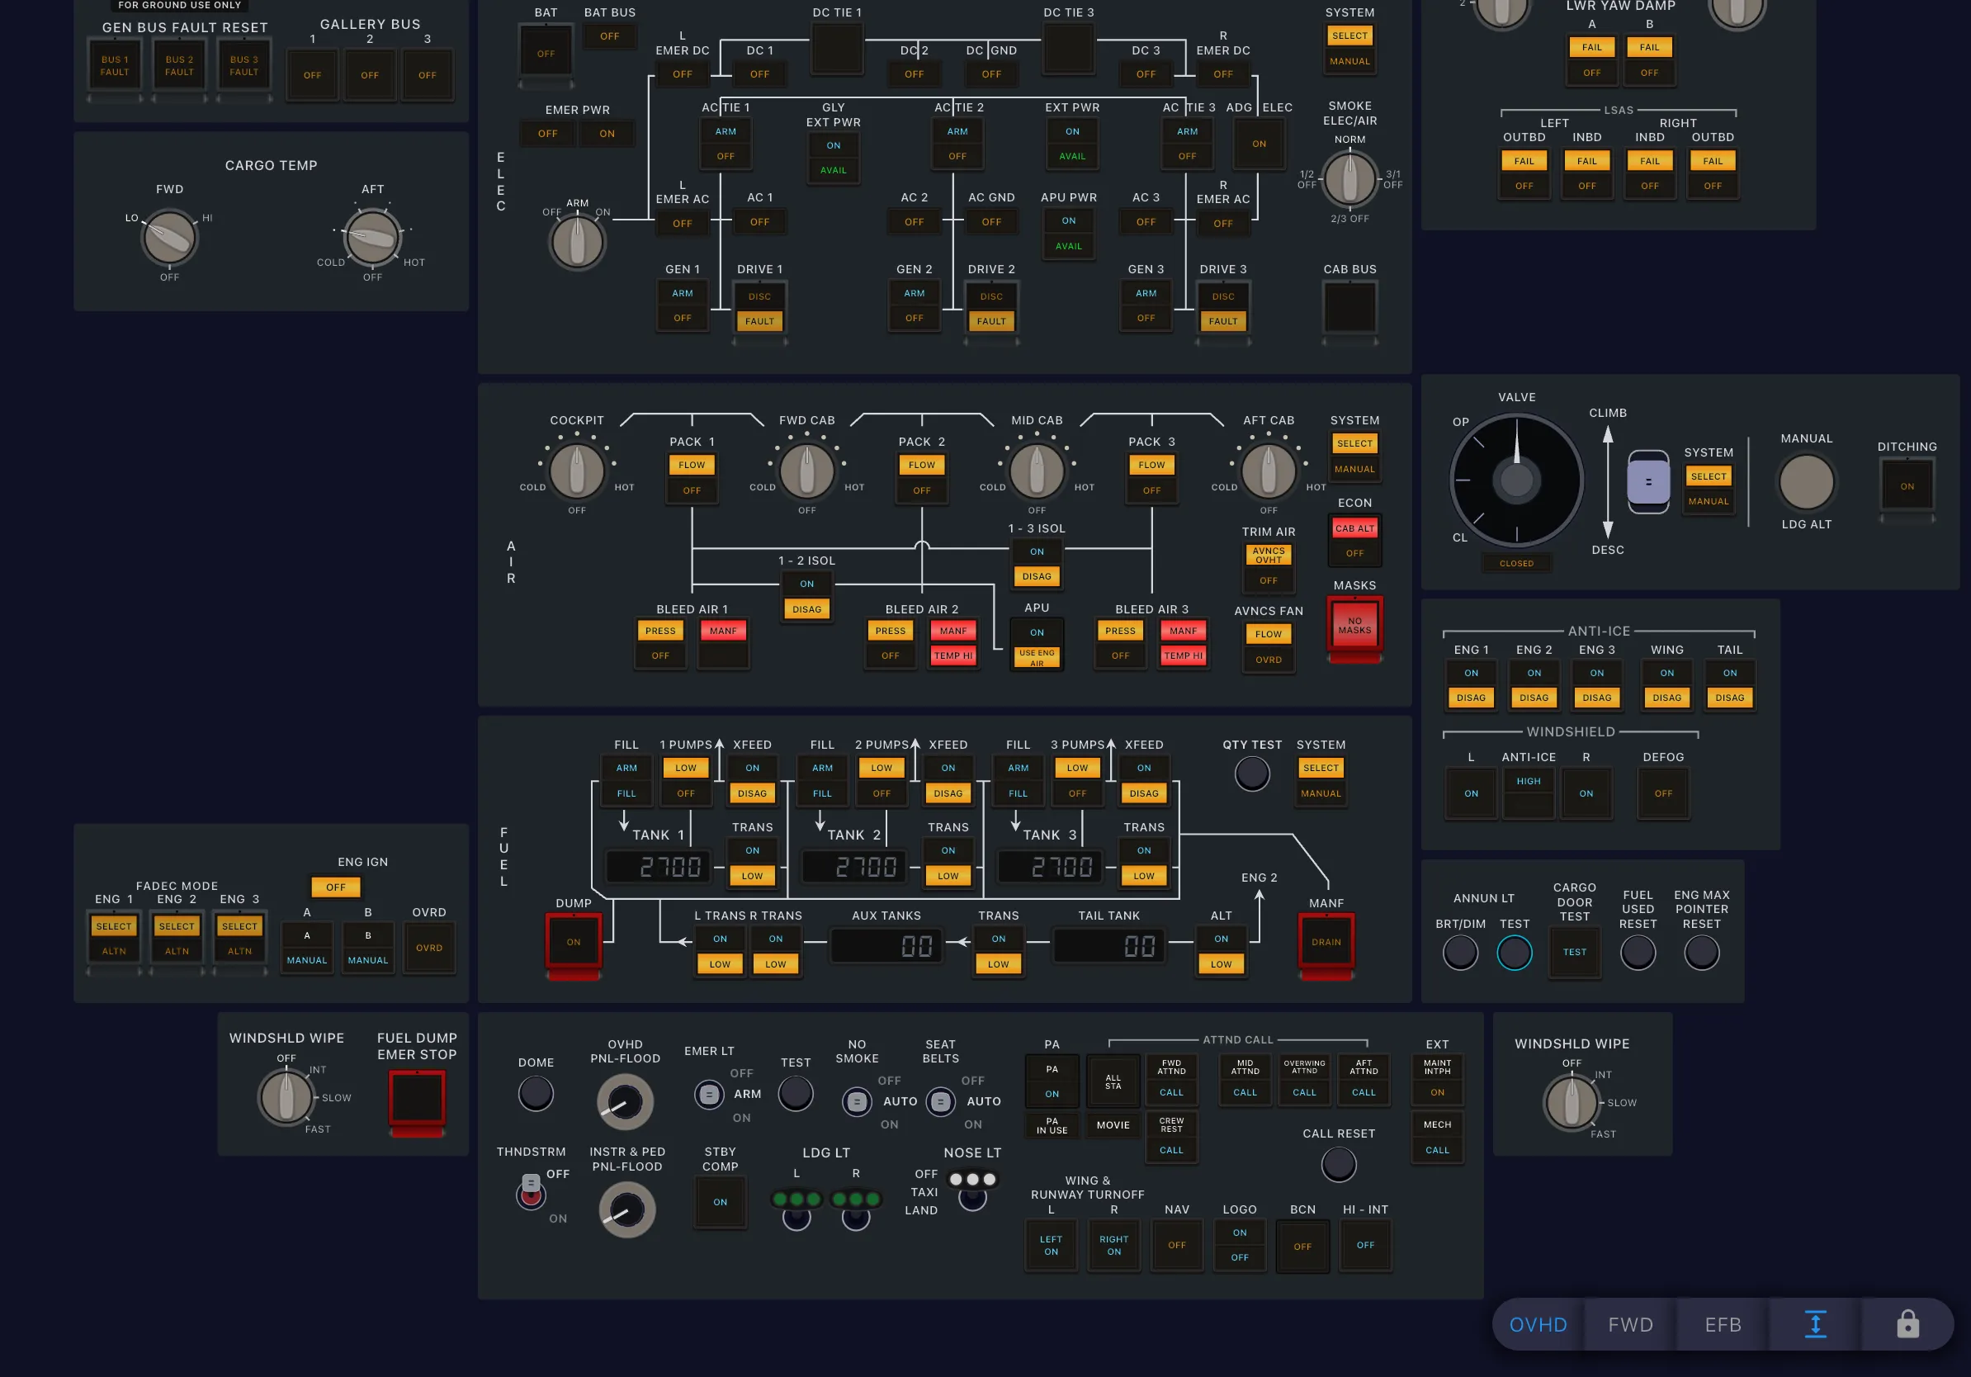Click the CALL RESET round button
This screenshot has width=1971, height=1377.
1338,1164
